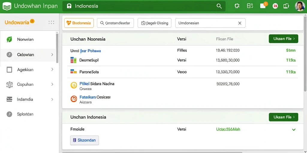Click the gear cluster icon for Copuhan

coord(9,85)
